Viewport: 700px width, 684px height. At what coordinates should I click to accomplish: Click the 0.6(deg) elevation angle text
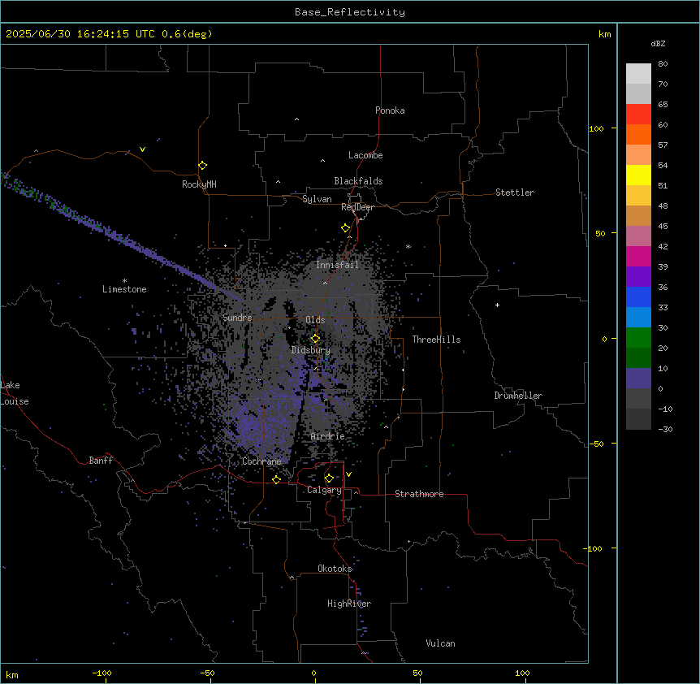click(187, 34)
